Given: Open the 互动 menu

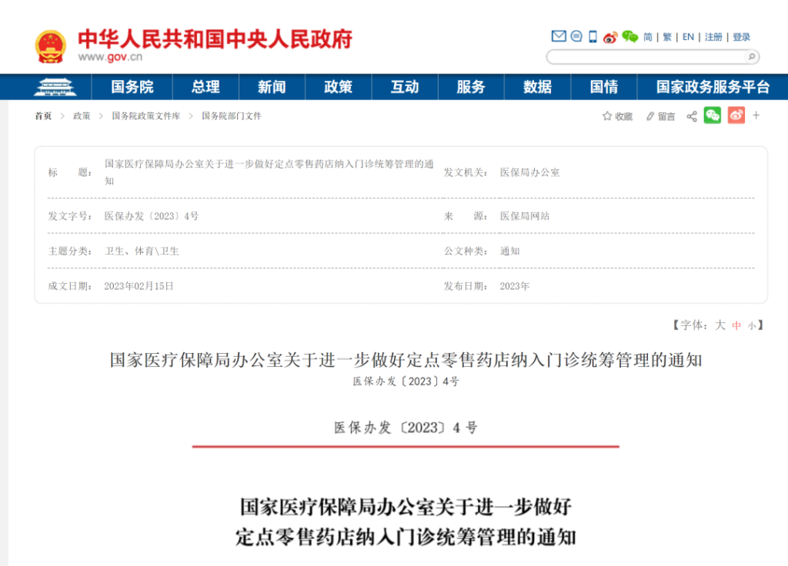Looking at the screenshot, I should point(405,87).
